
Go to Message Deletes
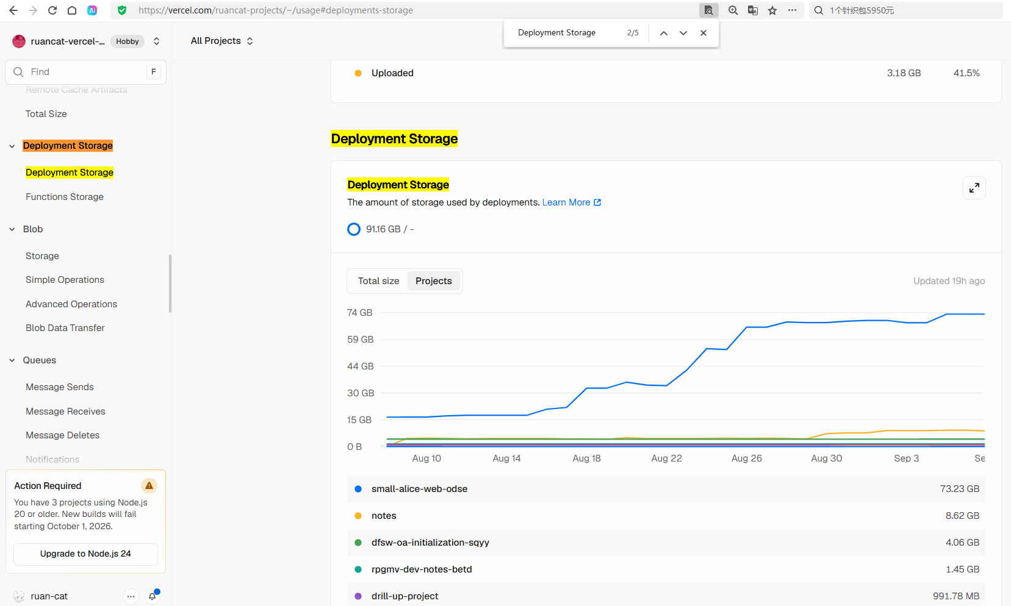tap(63, 435)
